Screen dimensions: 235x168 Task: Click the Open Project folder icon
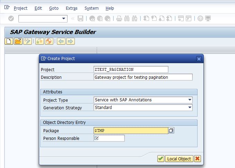[18, 41]
